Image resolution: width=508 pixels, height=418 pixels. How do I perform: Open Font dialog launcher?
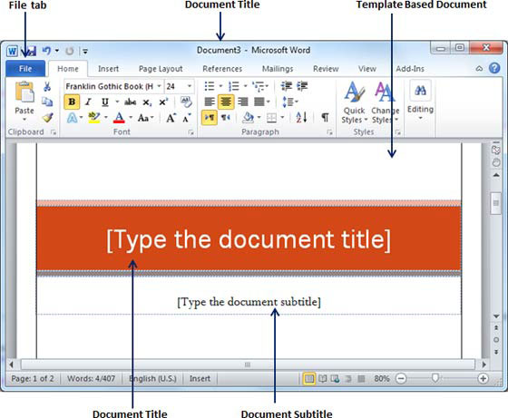pyautogui.click(x=191, y=132)
